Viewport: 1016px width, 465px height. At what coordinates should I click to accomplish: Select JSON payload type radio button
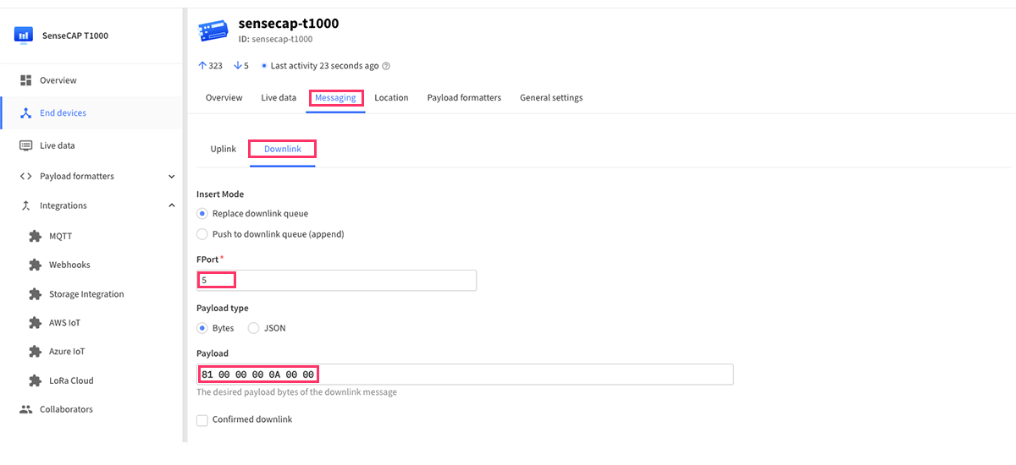[x=253, y=328]
